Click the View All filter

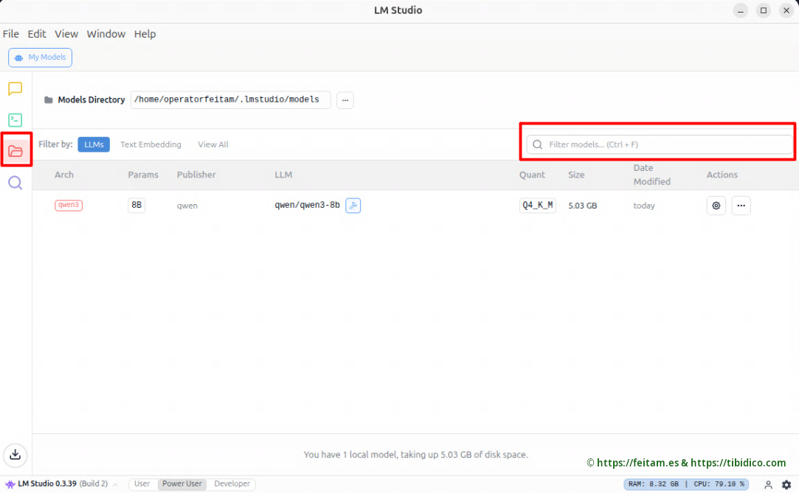tap(213, 144)
